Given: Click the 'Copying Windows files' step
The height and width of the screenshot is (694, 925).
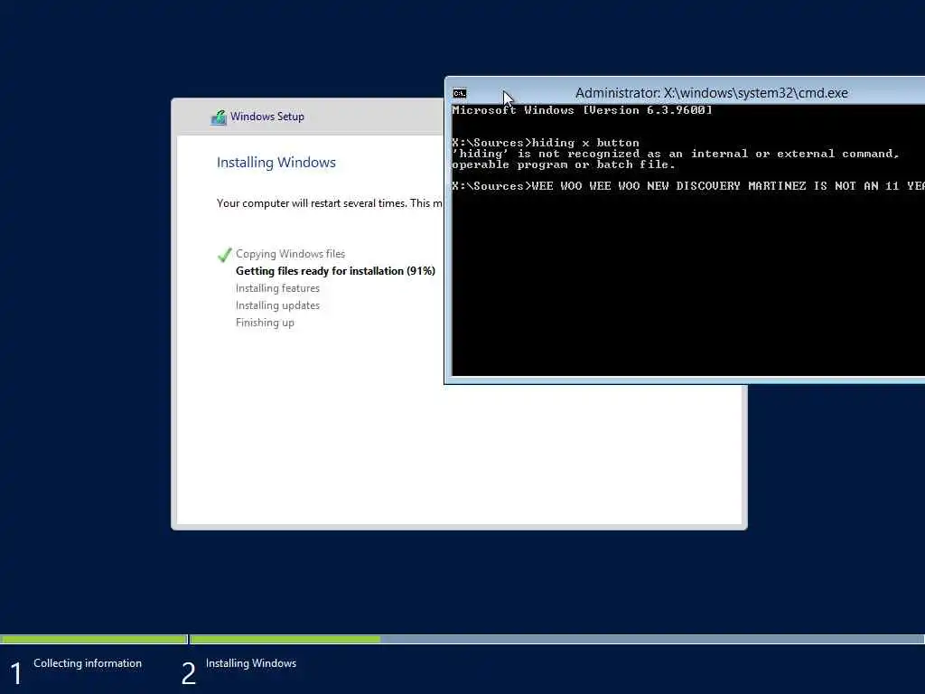Looking at the screenshot, I should click(290, 254).
